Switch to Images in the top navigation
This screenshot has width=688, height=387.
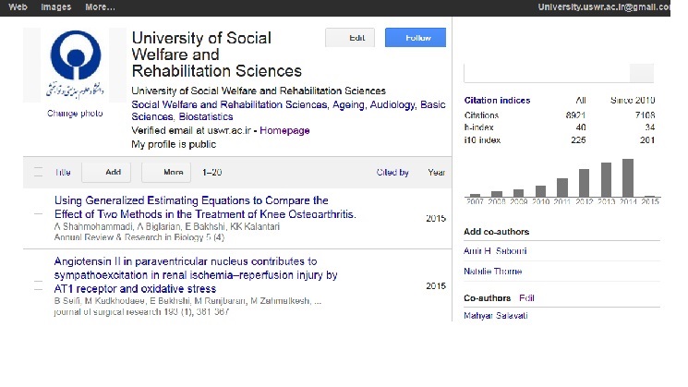click(x=55, y=6)
